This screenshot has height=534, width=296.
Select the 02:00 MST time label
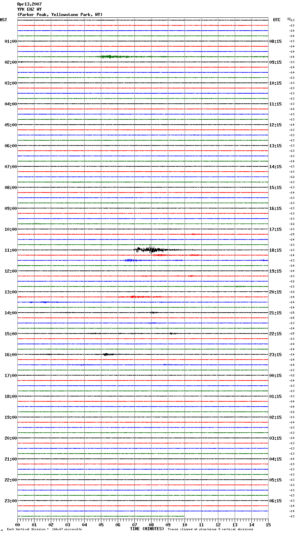(11, 62)
